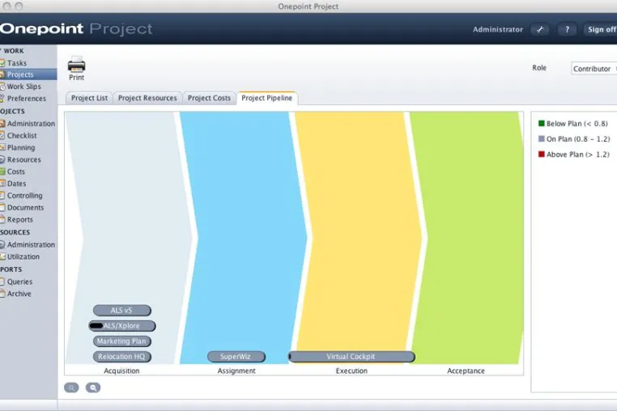
Task: Click the Reports sidebar icon
Action: 2,219
